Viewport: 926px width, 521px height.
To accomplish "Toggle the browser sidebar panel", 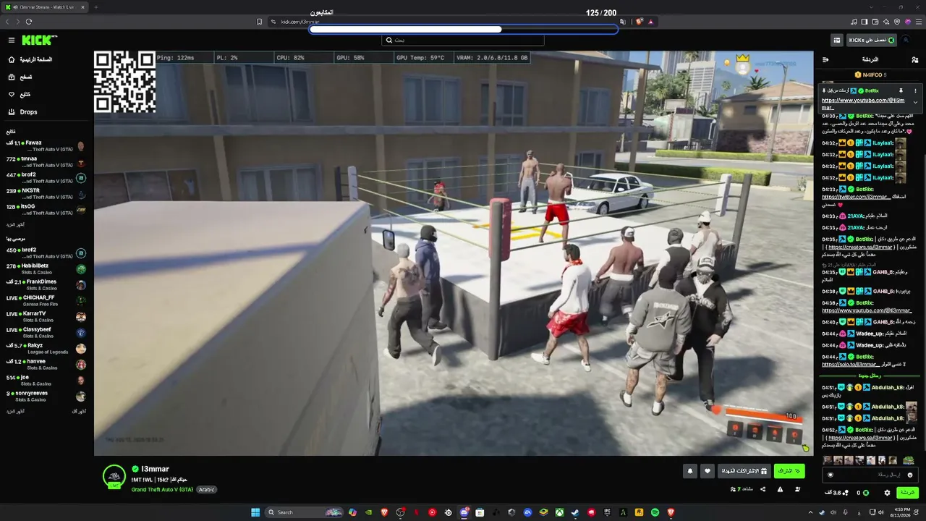I will click(x=865, y=22).
